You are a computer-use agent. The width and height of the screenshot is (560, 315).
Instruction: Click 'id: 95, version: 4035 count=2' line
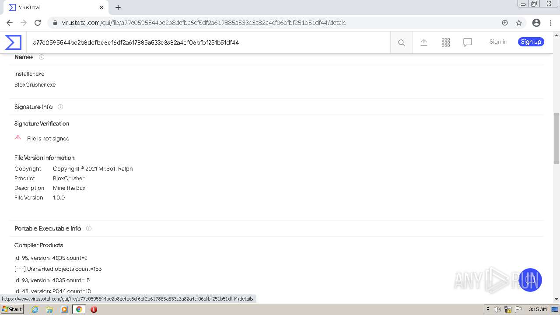(x=51, y=258)
